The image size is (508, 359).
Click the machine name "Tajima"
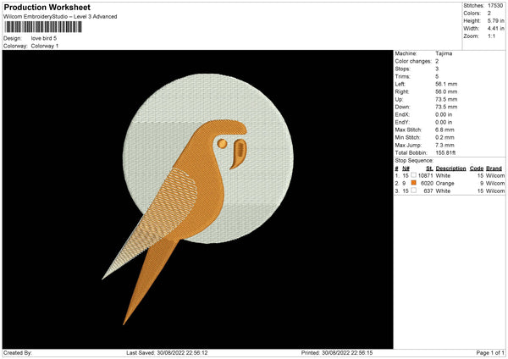coord(443,53)
